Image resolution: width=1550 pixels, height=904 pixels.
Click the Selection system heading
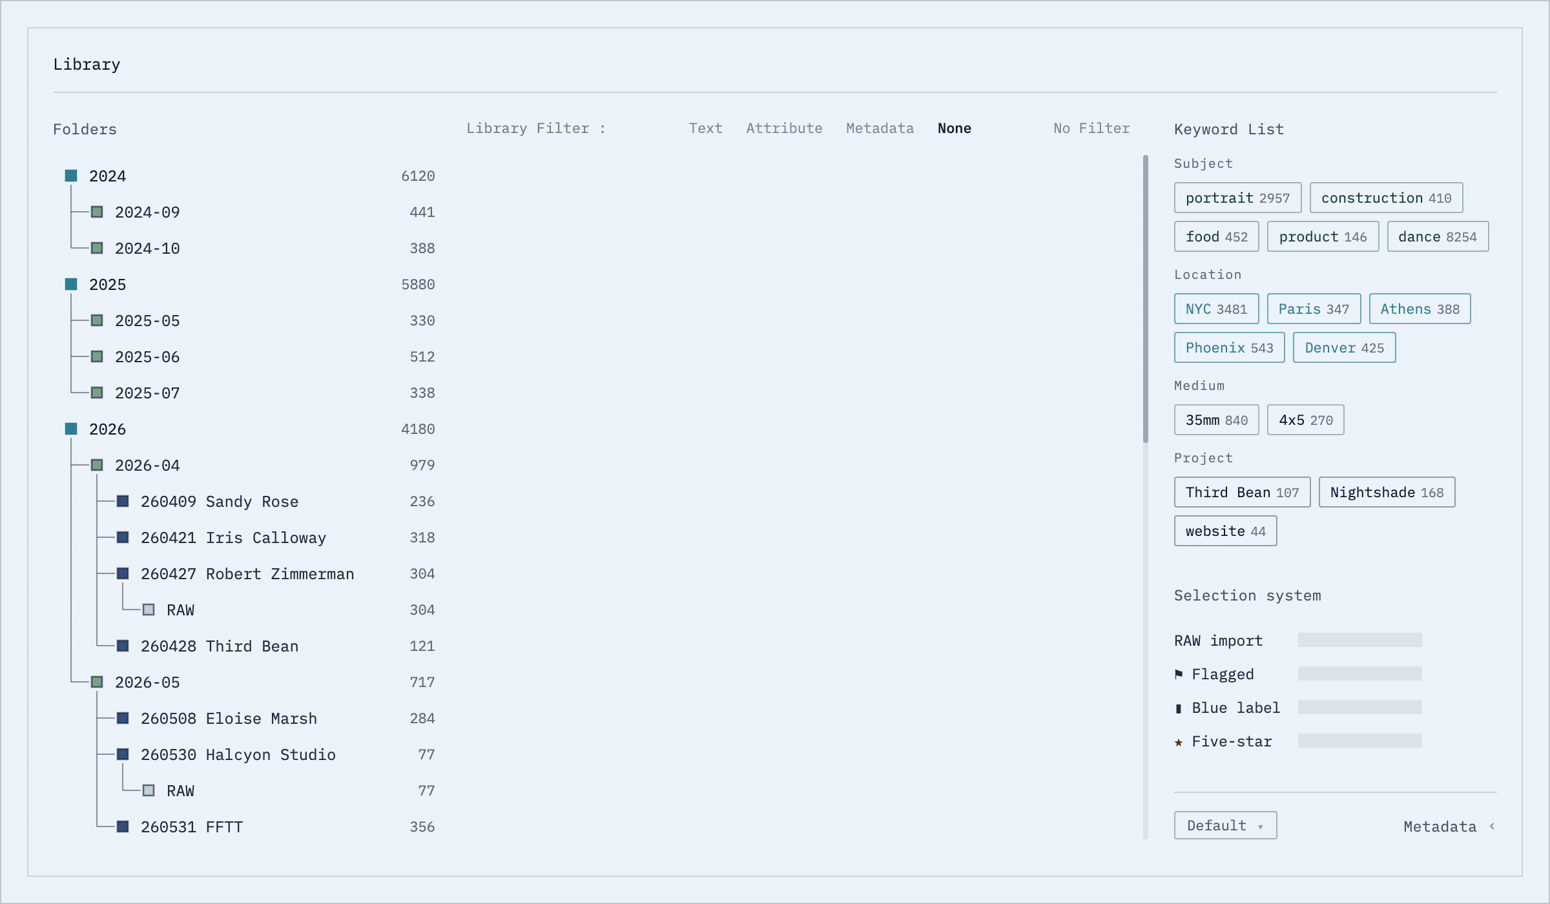coord(1248,595)
